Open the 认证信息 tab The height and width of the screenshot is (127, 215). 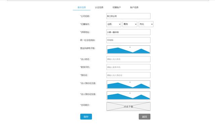pyautogui.click(x=99, y=7)
